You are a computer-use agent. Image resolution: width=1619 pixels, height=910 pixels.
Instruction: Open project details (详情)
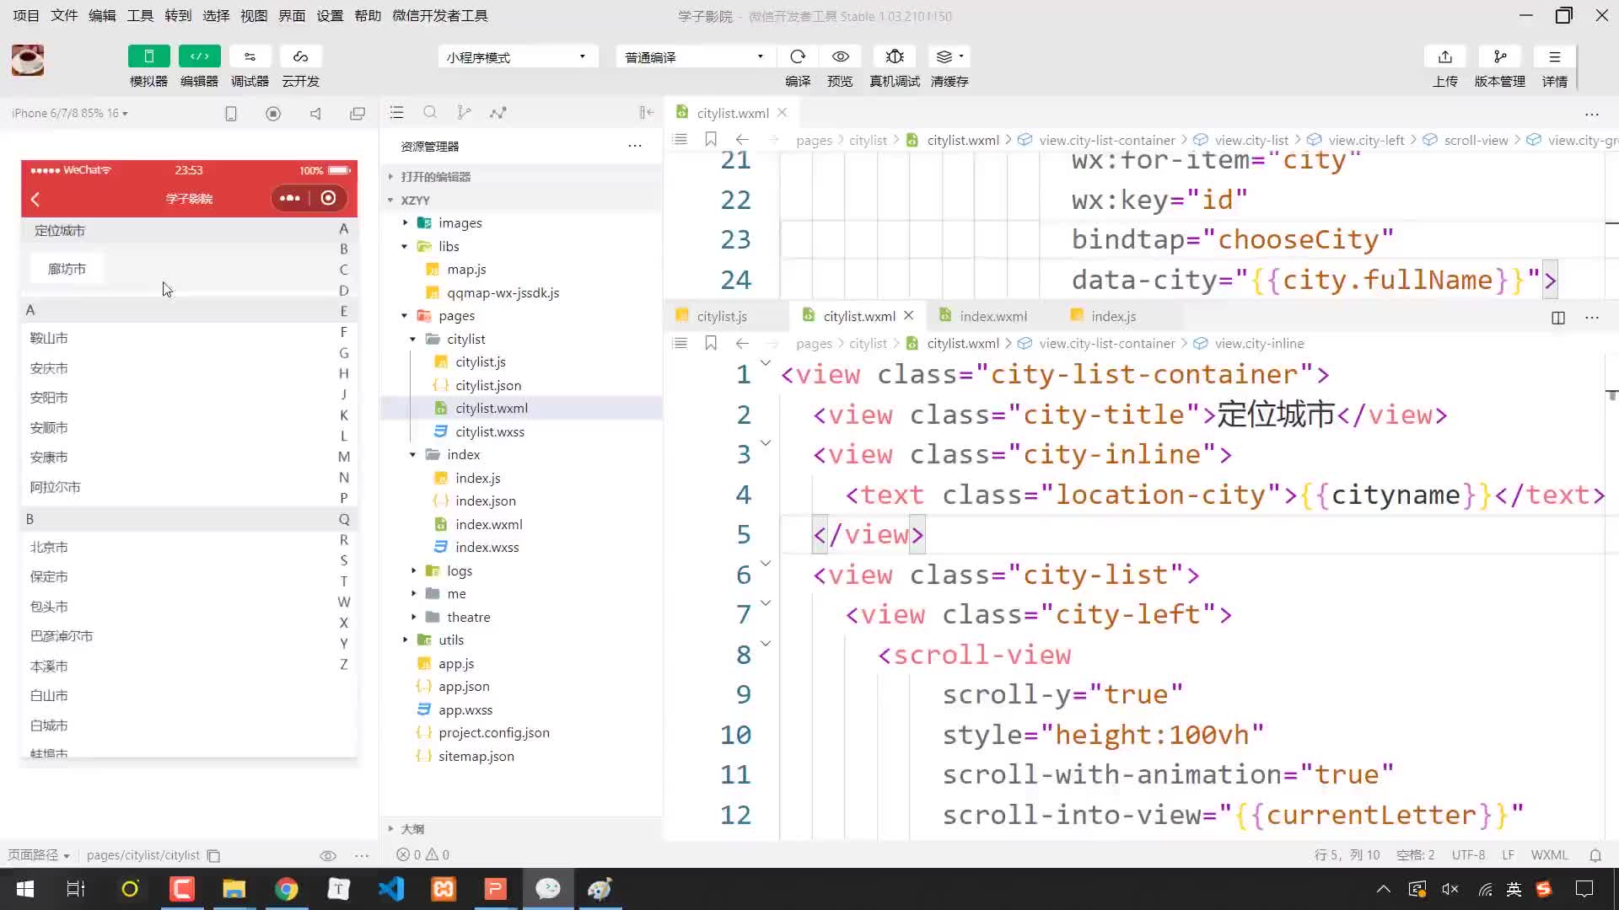pyautogui.click(x=1555, y=56)
